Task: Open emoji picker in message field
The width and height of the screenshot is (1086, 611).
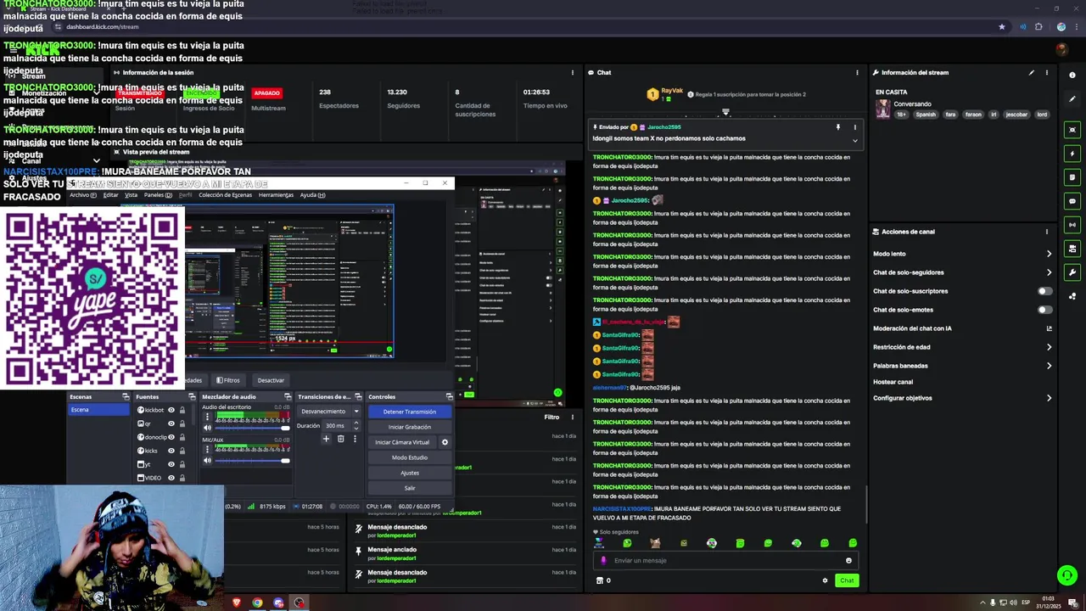Action: (x=848, y=560)
